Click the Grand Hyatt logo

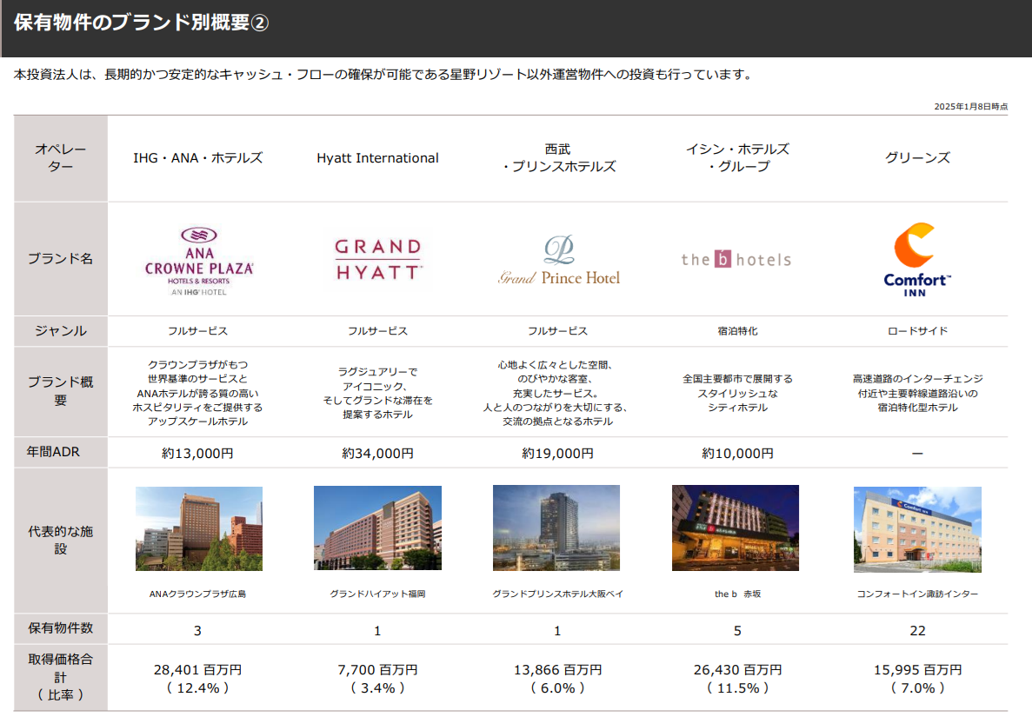click(x=378, y=259)
